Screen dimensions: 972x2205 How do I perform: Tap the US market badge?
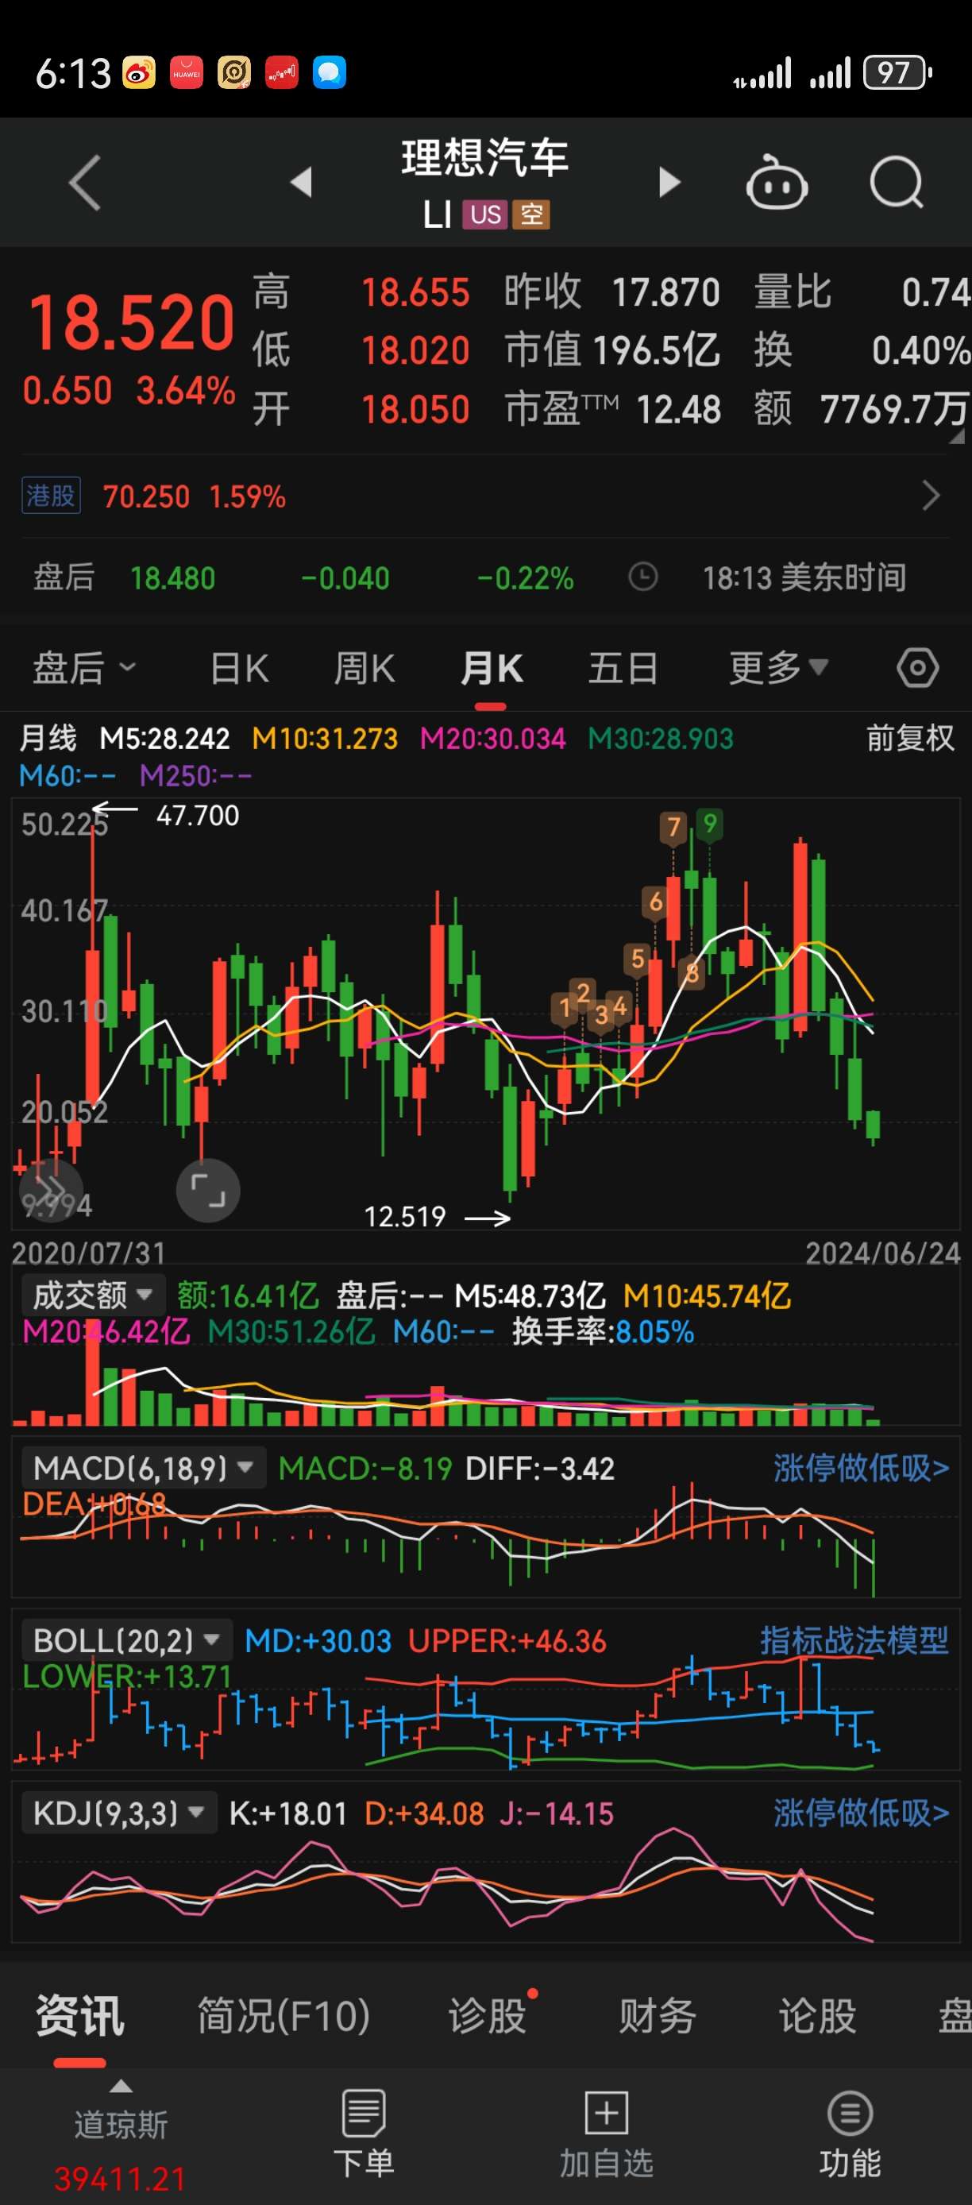point(485,214)
